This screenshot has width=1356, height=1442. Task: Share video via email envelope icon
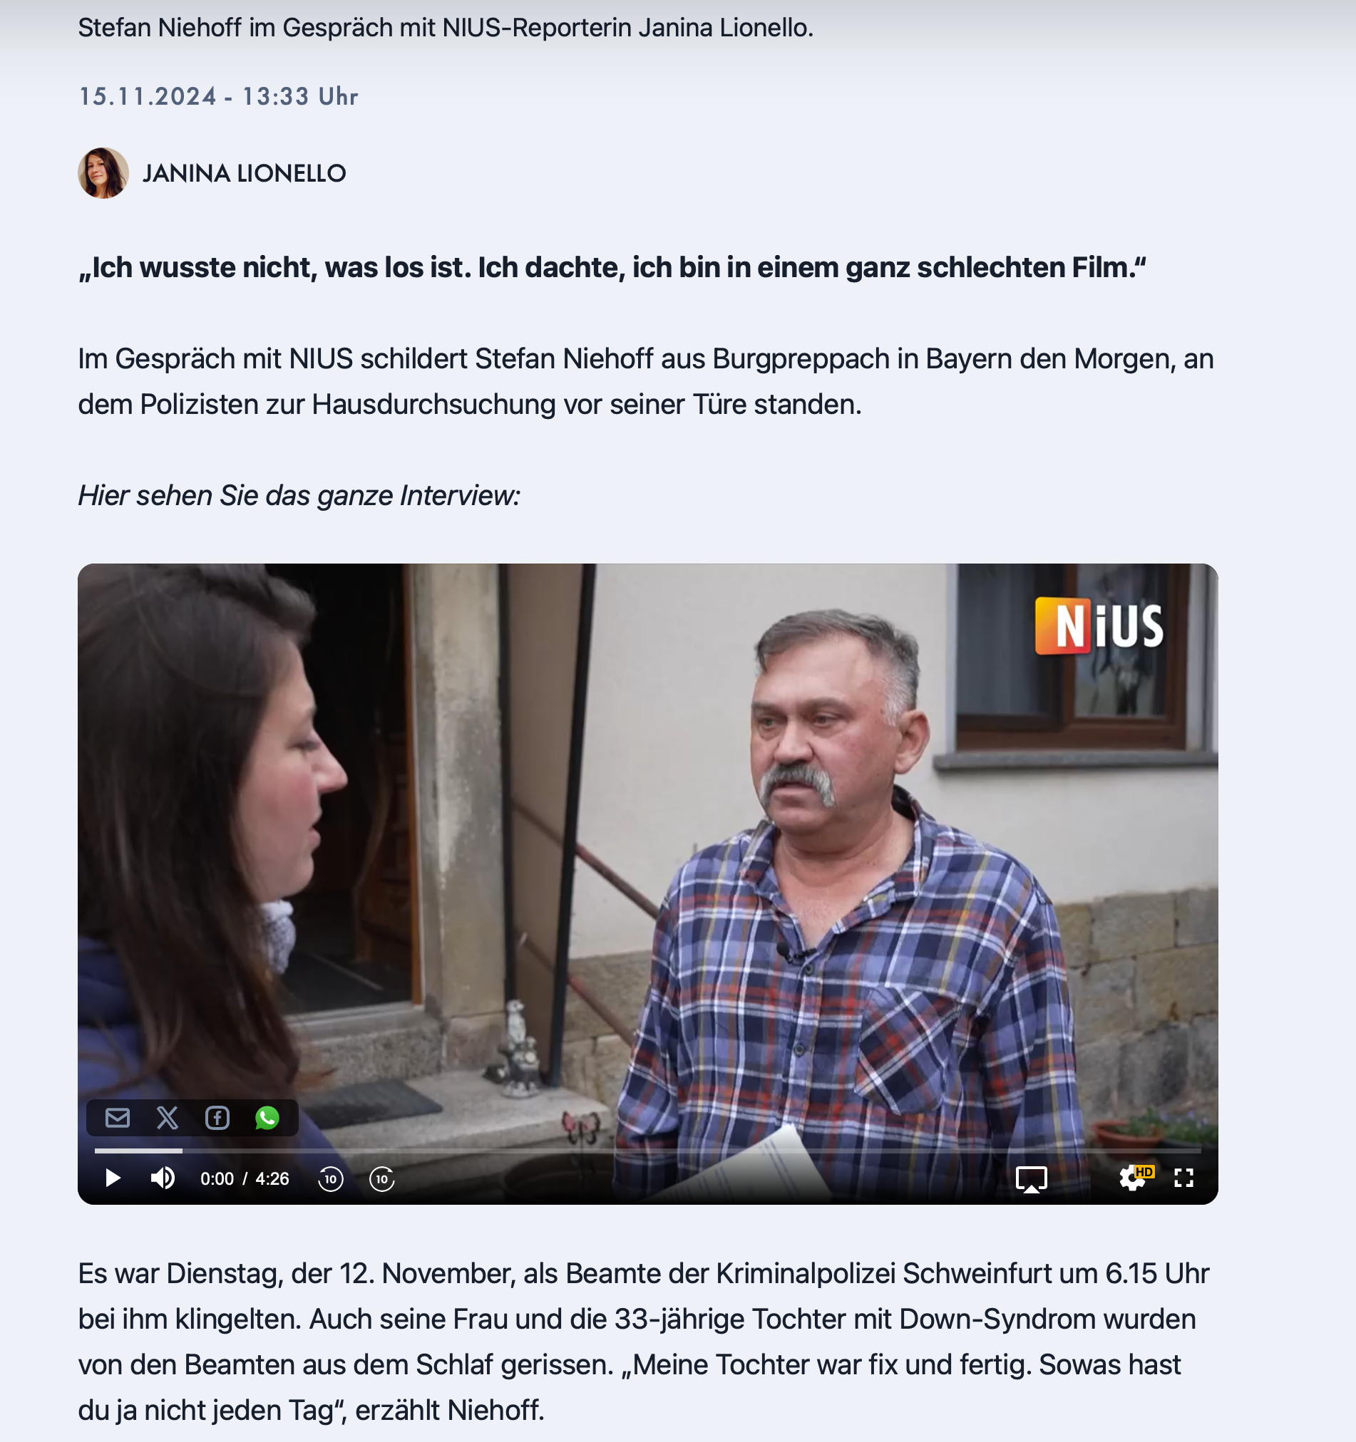[x=118, y=1118]
